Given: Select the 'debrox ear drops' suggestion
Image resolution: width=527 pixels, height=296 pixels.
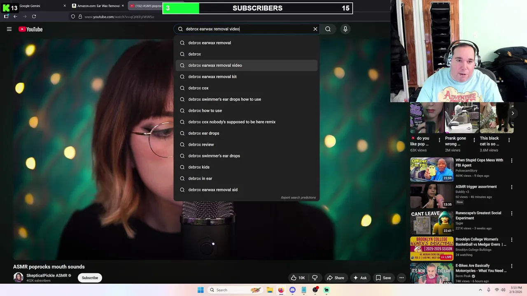Looking at the screenshot, I should 246,133.
